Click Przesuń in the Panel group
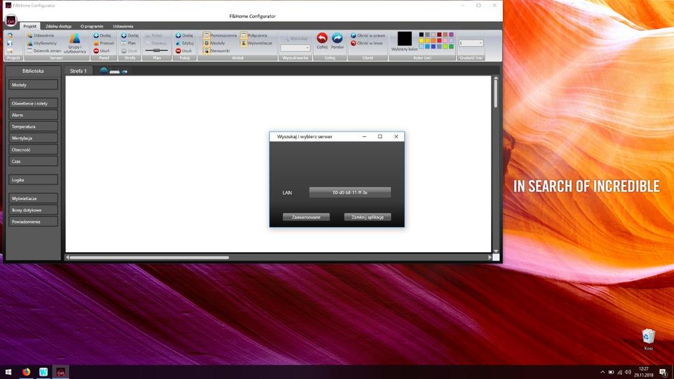674x379 pixels. tap(103, 43)
